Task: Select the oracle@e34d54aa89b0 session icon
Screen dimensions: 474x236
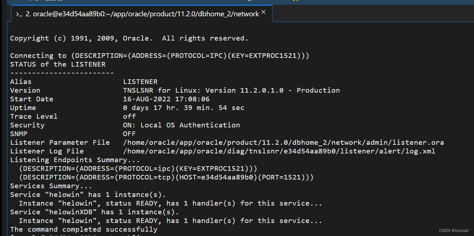Action: click(20, 14)
